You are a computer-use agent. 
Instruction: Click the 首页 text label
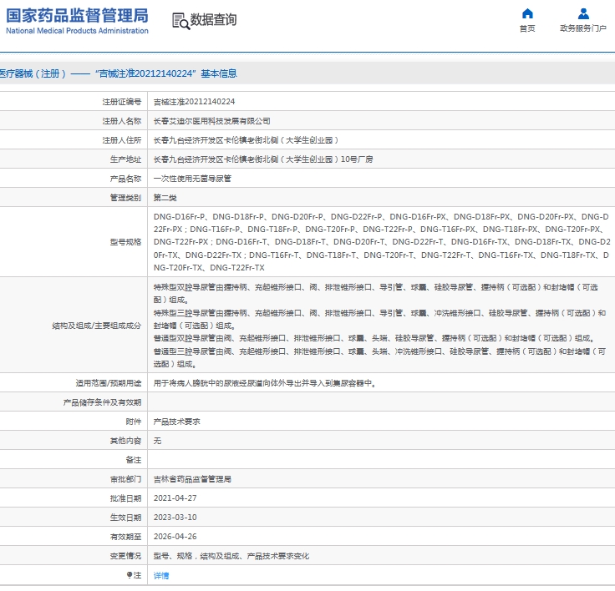pos(527,28)
